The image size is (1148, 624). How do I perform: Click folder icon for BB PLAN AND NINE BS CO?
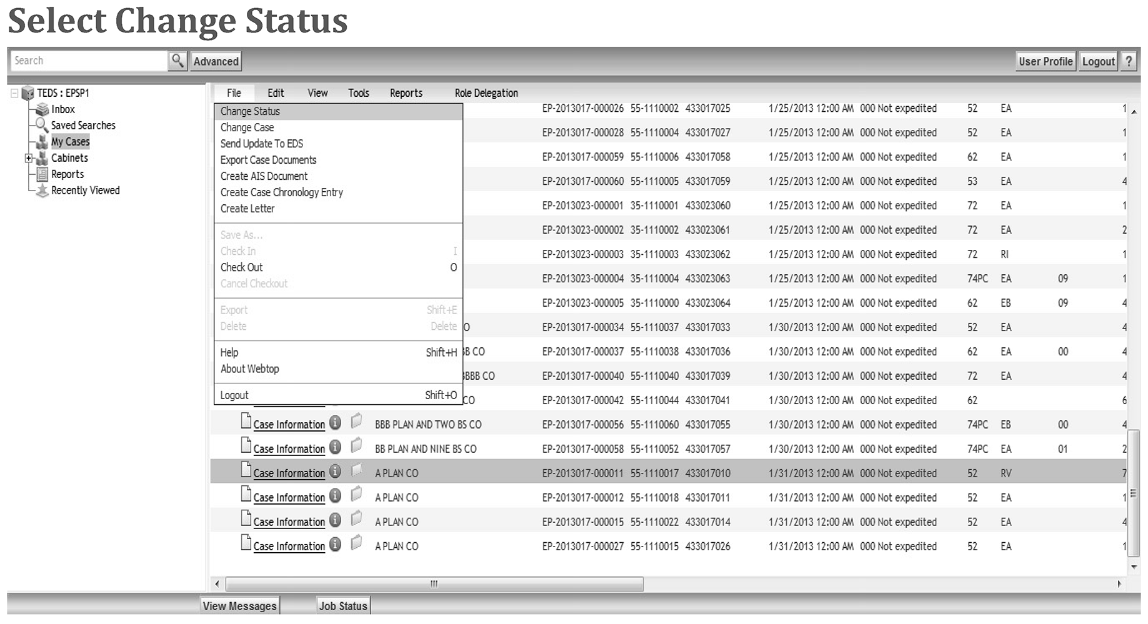356,446
